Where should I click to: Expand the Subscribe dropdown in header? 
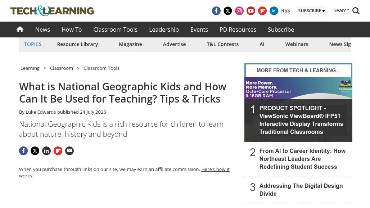coord(311,11)
